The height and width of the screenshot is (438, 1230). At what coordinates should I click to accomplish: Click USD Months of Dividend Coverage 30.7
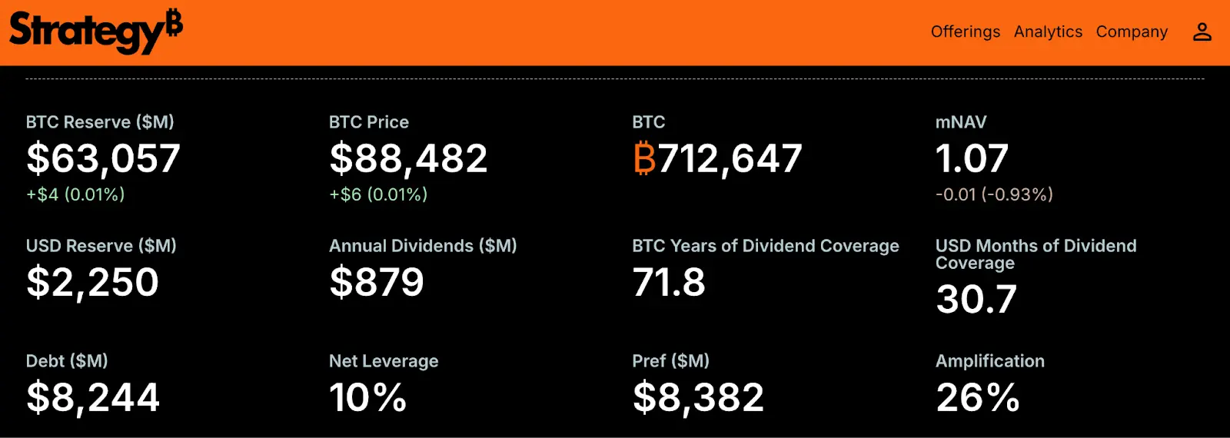(x=976, y=300)
